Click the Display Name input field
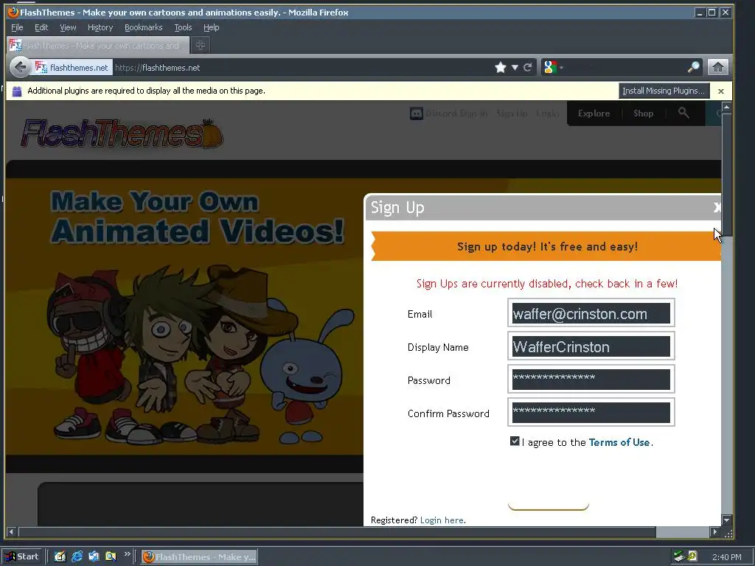Image resolution: width=755 pixels, height=566 pixels. tap(591, 346)
